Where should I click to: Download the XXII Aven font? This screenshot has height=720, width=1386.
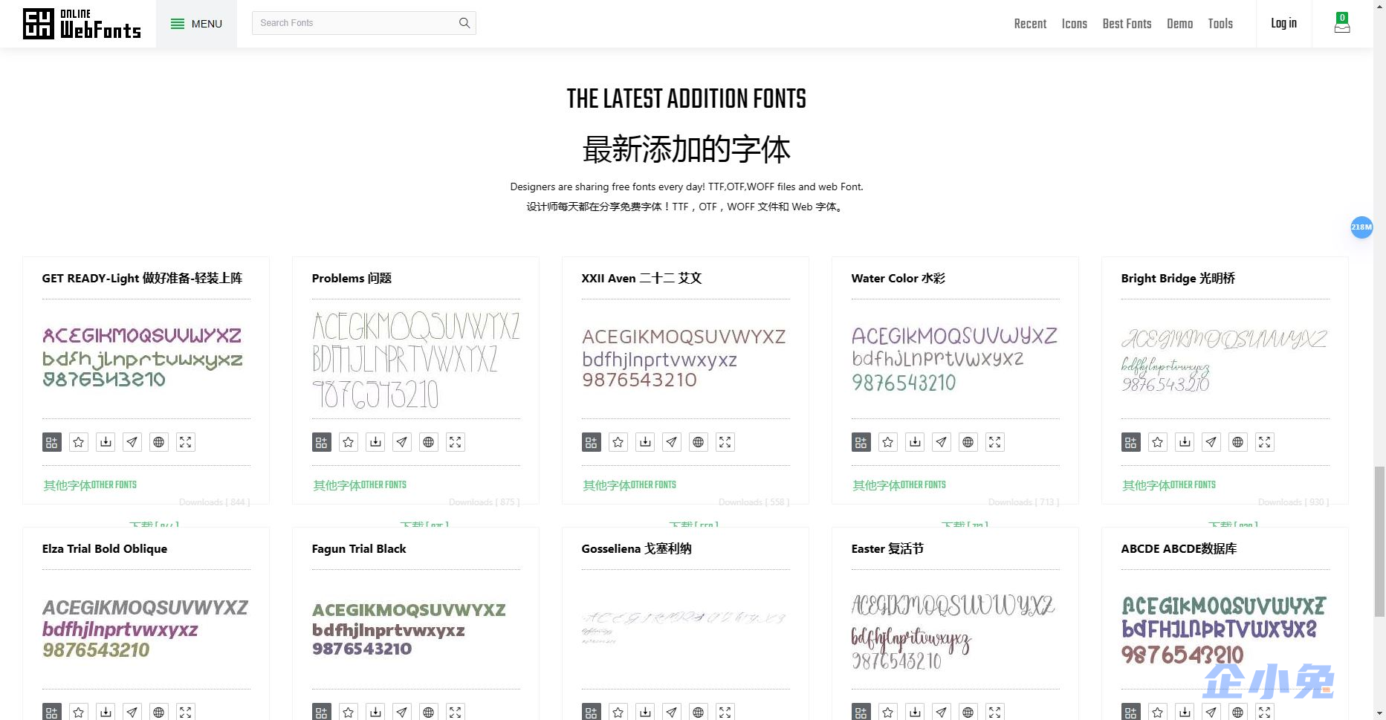coord(645,441)
